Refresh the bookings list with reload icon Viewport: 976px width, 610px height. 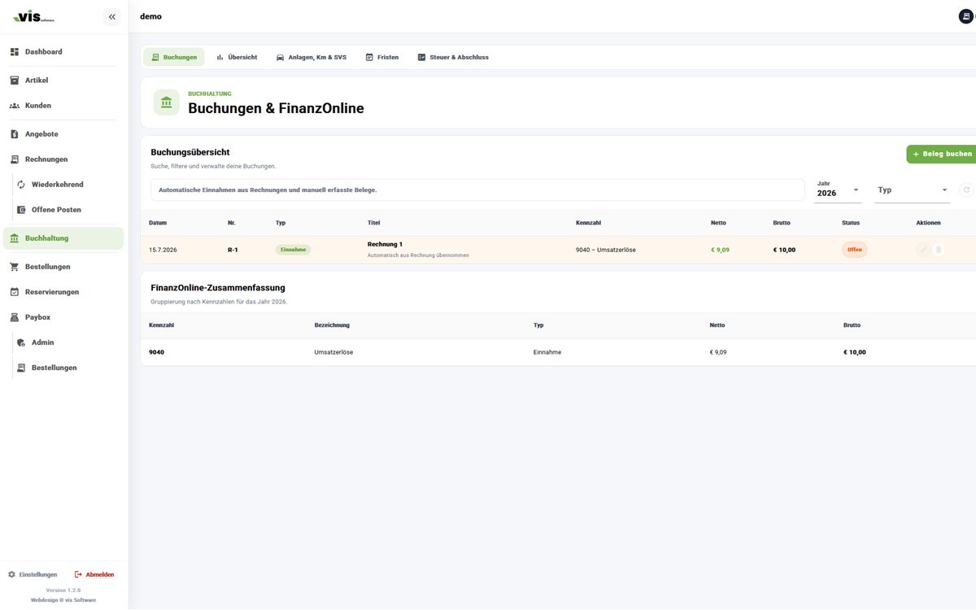[x=966, y=190]
